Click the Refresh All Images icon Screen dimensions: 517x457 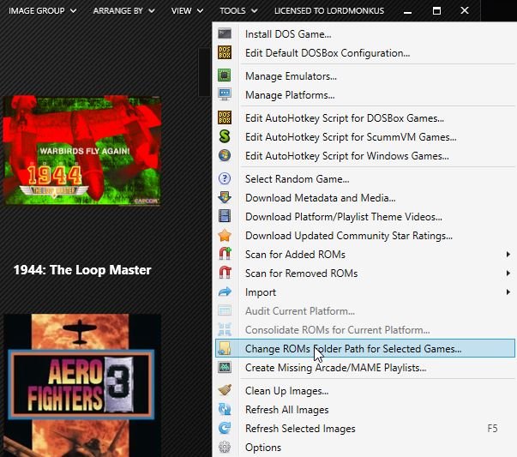pyautogui.click(x=225, y=409)
